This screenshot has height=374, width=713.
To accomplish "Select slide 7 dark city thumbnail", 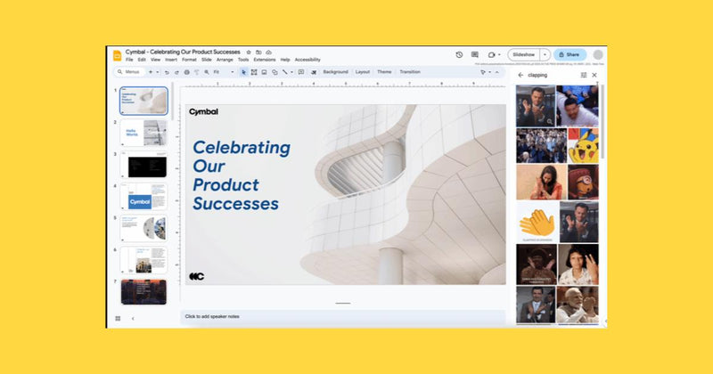I will (143, 292).
